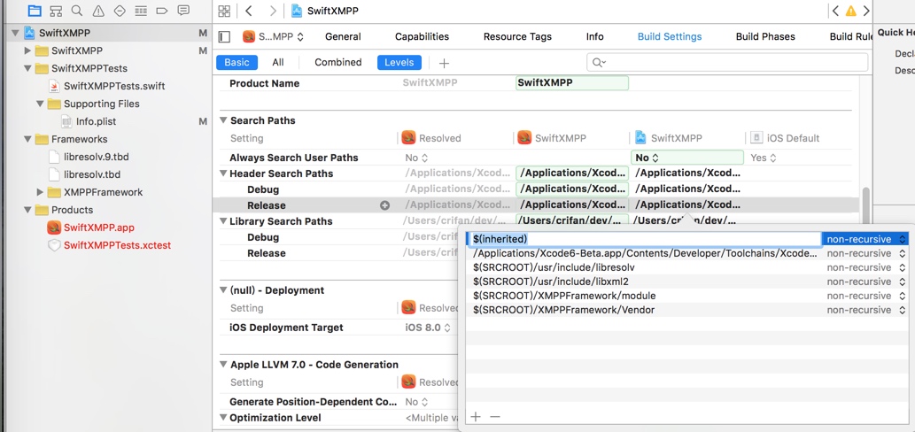Open the Project navigator folder icon

pos(35,11)
